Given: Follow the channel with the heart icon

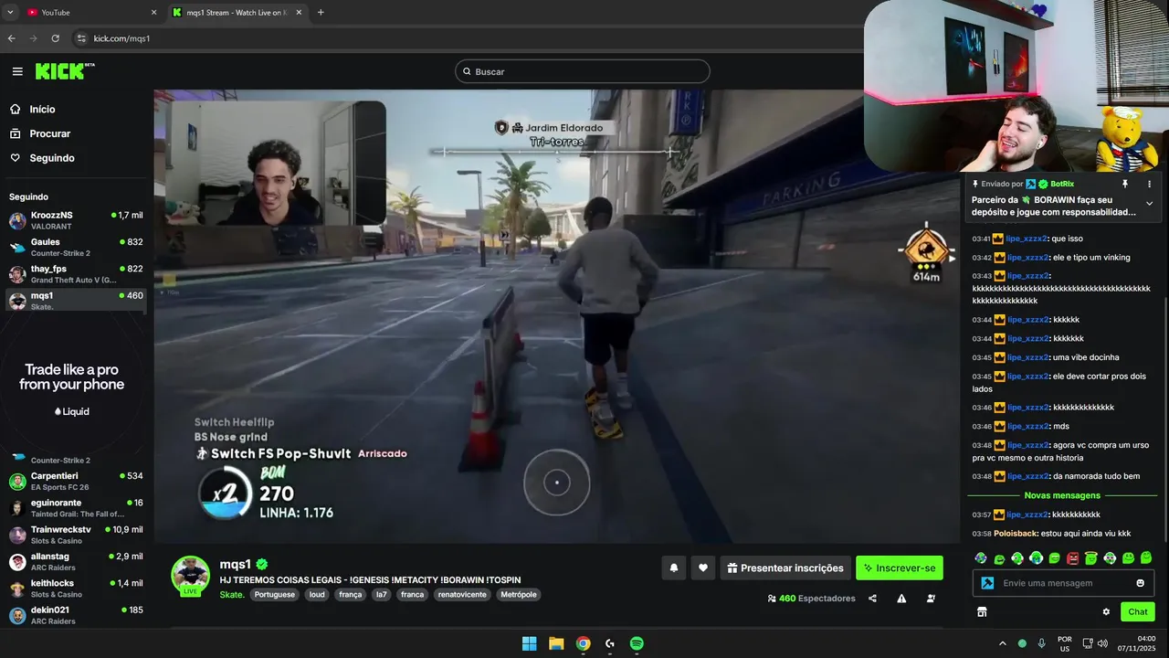Looking at the screenshot, I should (702, 568).
